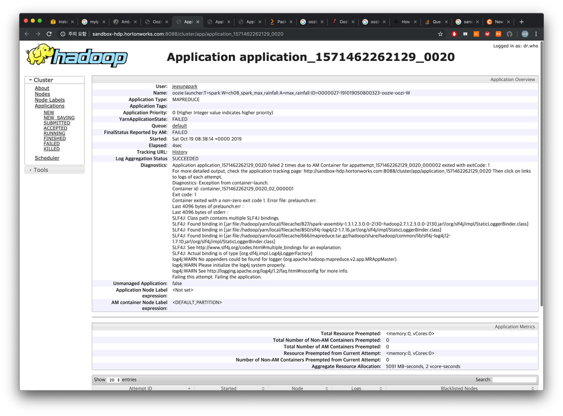This screenshot has width=563, height=416.
Task: Filter applications by FAILED state
Action: [x=52, y=143]
